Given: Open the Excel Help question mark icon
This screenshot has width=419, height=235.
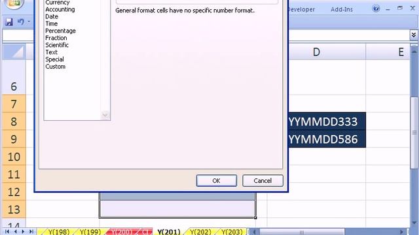Looking at the screenshot, I should click(376, 8).
